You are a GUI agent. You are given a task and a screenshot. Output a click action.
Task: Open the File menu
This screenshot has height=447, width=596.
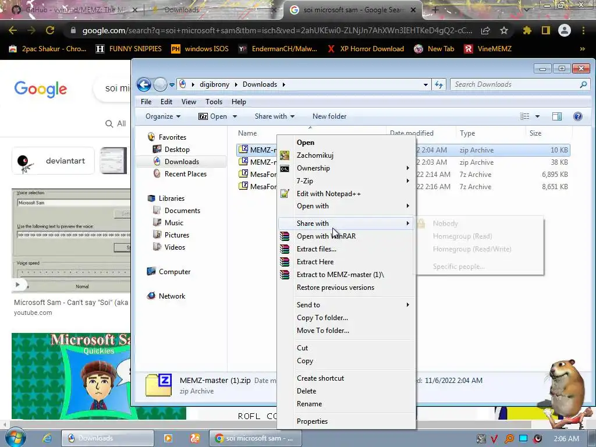coord(146,102)
